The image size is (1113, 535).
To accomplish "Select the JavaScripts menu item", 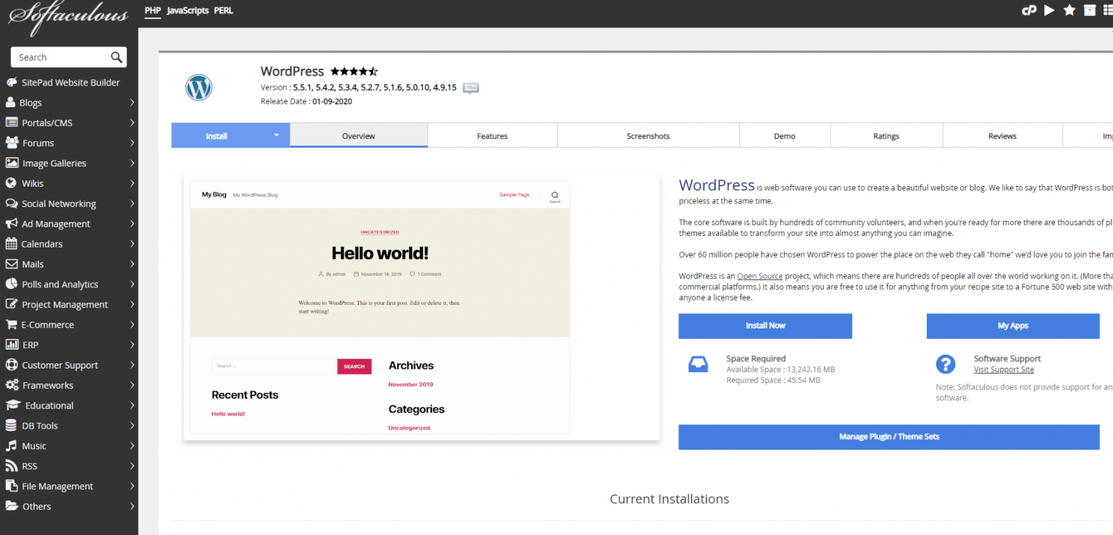I will [x=187, y=11].
